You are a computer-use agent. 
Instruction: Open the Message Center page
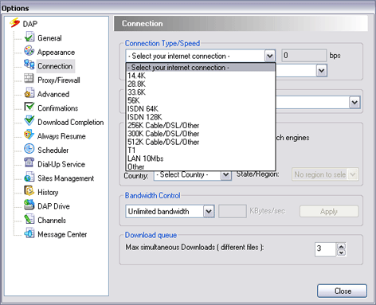62,235
